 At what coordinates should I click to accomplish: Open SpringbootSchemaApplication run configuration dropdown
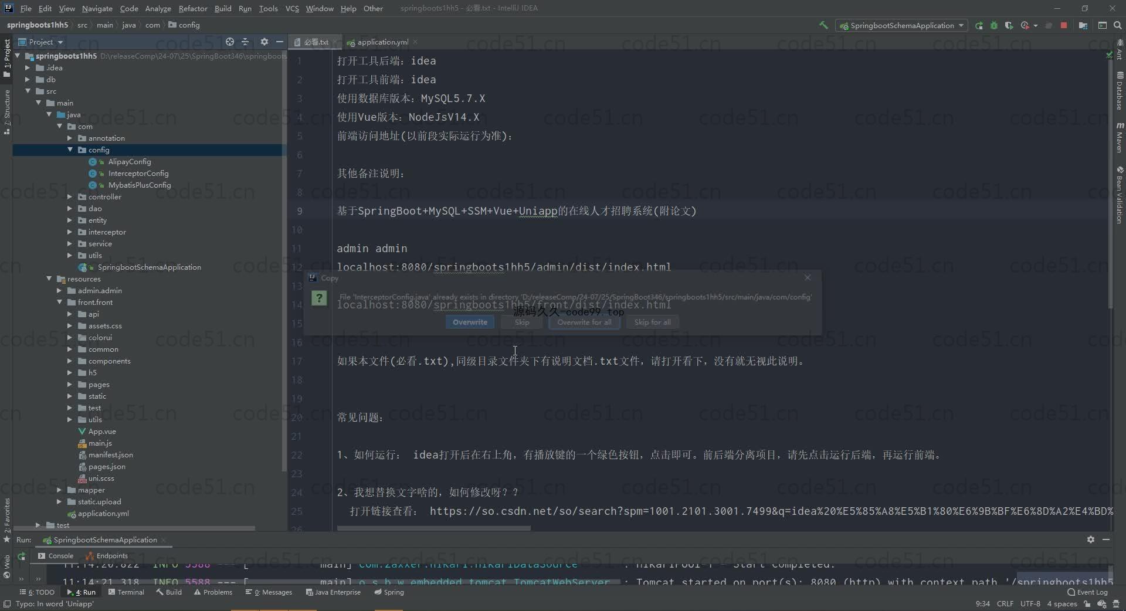pyautogui.click(x=902, y=25)
